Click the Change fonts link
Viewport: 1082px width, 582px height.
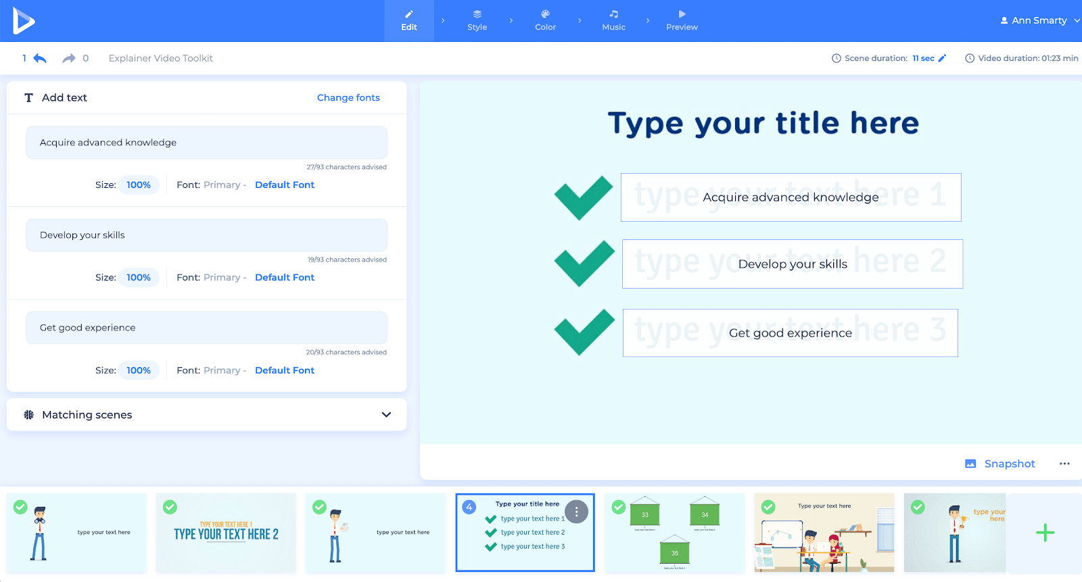click(x=348, y=97)
